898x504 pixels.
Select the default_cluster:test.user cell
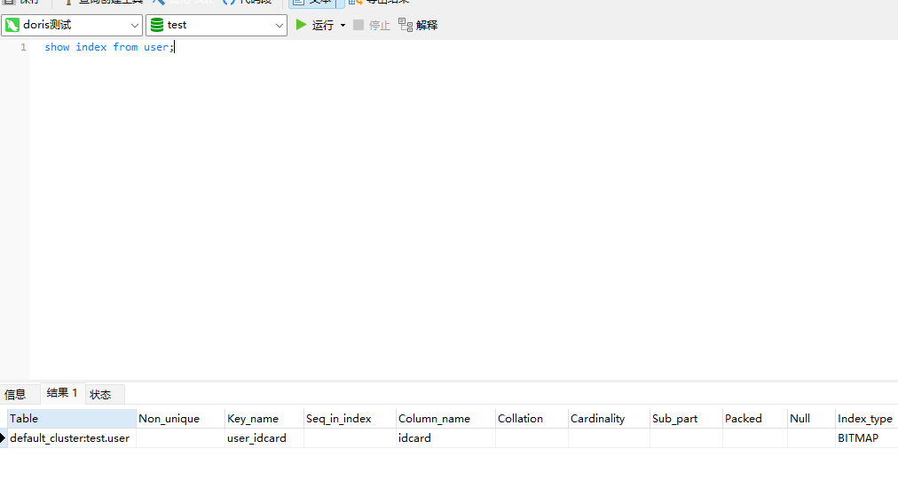pyautogui.click(x=70, y=438)
